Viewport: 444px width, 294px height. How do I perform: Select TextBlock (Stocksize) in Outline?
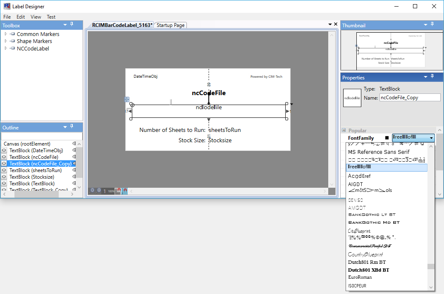click(x=32, y=177)
